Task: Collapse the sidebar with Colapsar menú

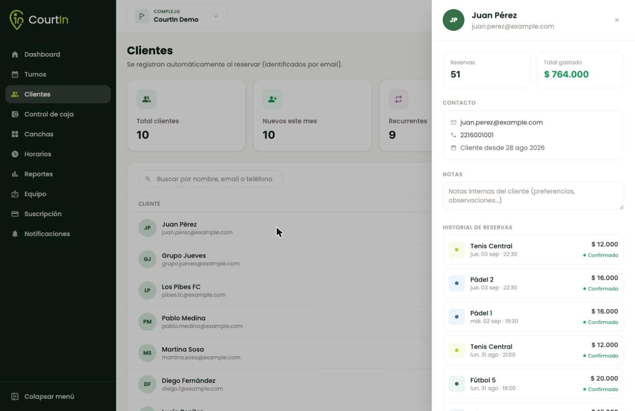Action: pos(58,396)
